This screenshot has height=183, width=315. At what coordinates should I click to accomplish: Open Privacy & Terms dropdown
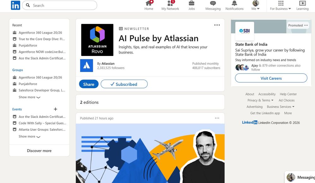point(260,100)
